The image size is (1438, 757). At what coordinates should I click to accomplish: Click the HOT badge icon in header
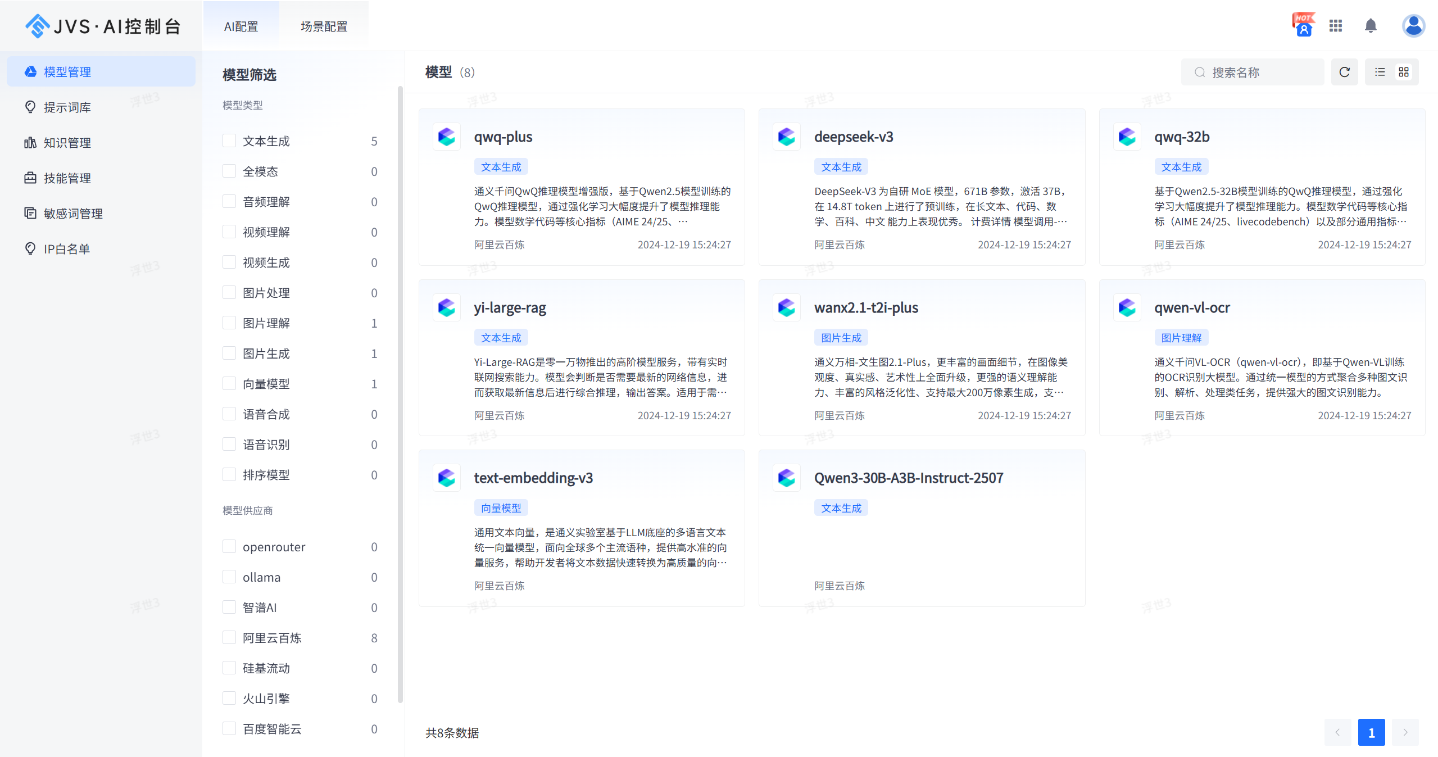point(1303,25)
